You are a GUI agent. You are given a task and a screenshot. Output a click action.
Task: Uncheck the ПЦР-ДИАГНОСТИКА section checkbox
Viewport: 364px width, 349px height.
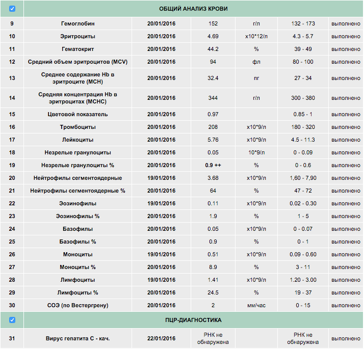pyautogui.click(x=12, y=320)
